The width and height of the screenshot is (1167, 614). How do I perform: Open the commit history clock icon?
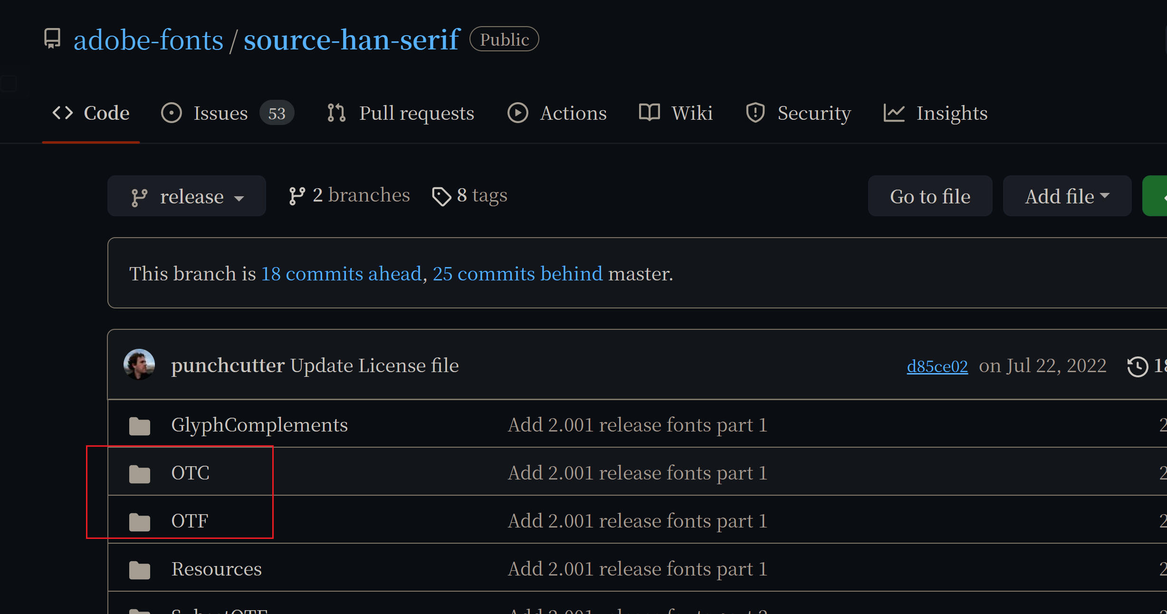(1138, 366)
